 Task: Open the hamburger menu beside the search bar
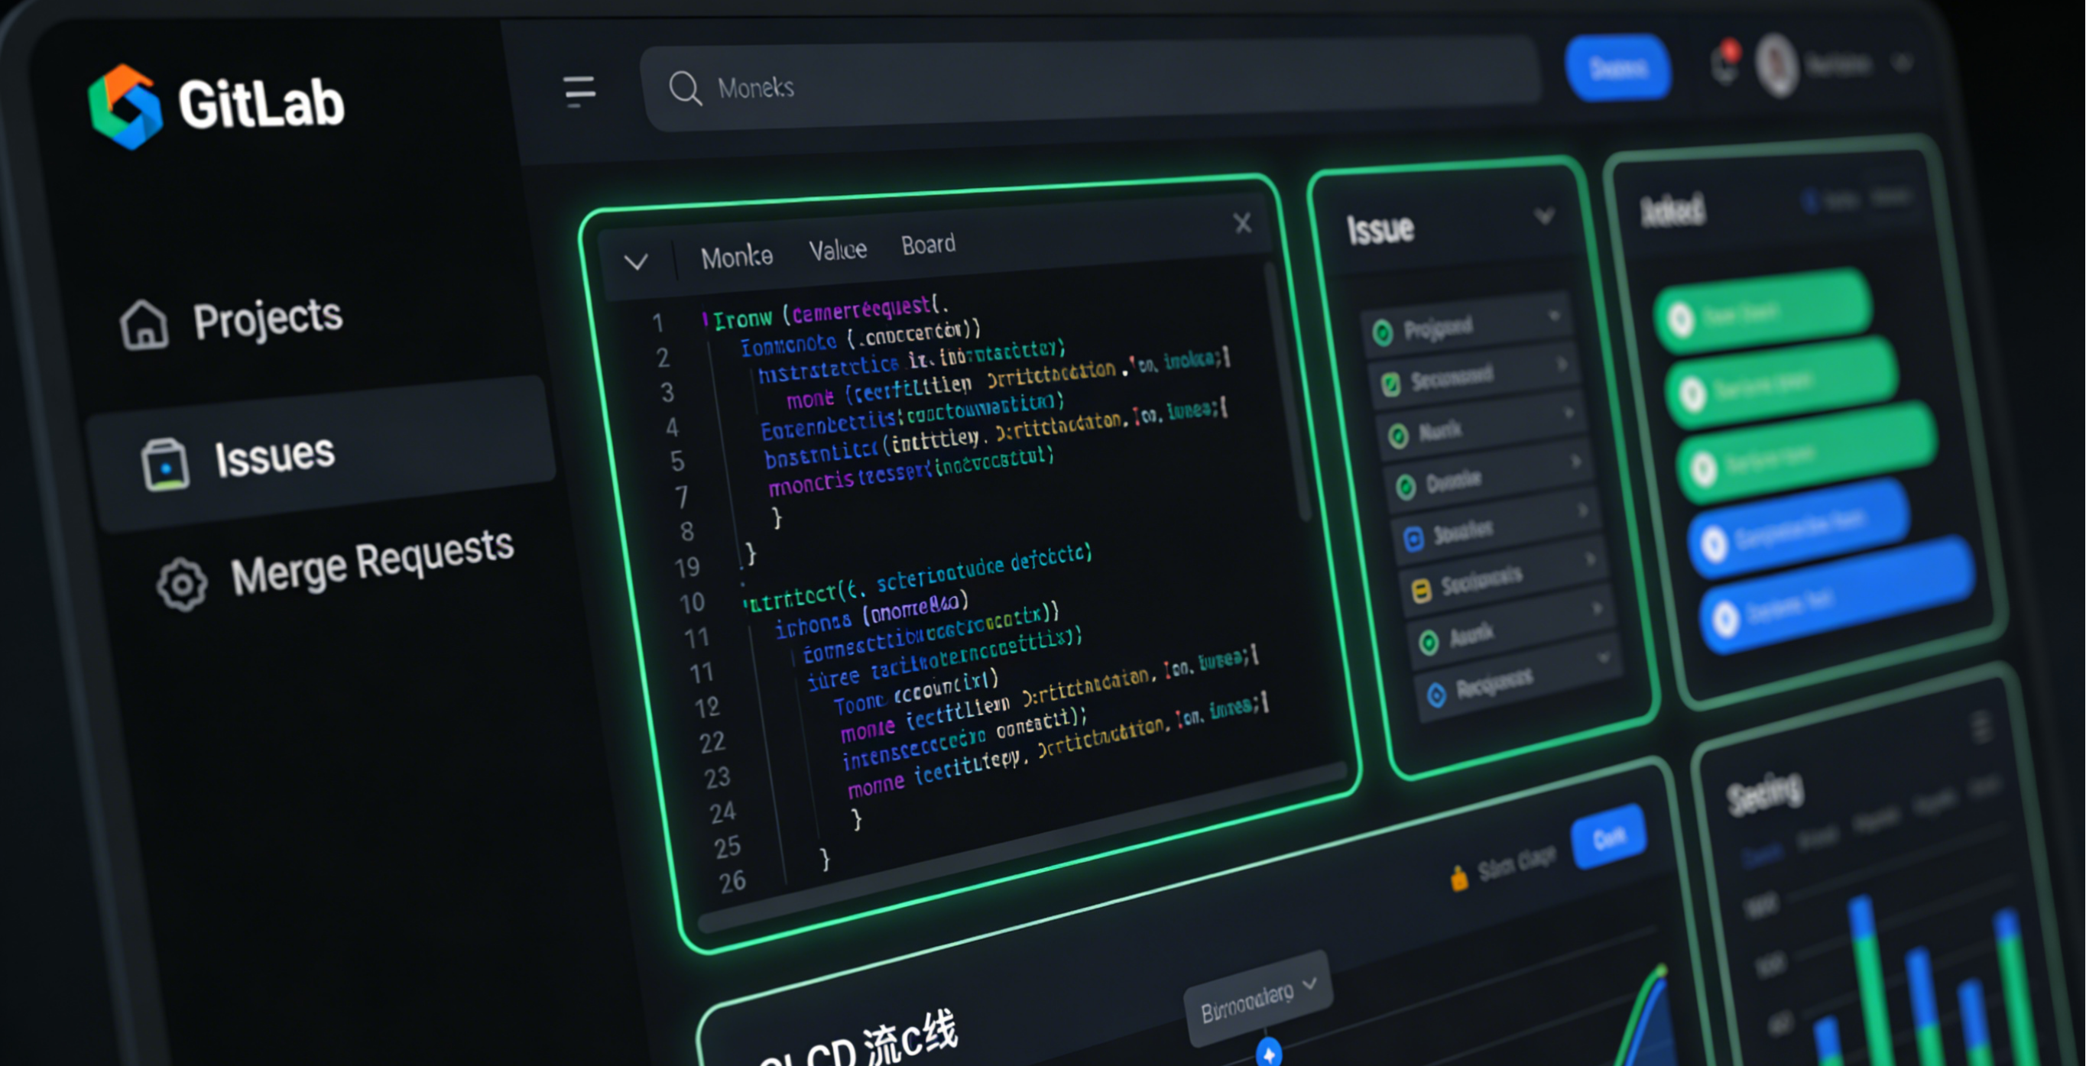coord(579,92)
